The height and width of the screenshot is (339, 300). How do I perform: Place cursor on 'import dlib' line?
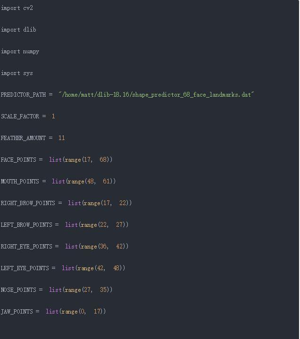pyautogui.click(x=18, y=30)
